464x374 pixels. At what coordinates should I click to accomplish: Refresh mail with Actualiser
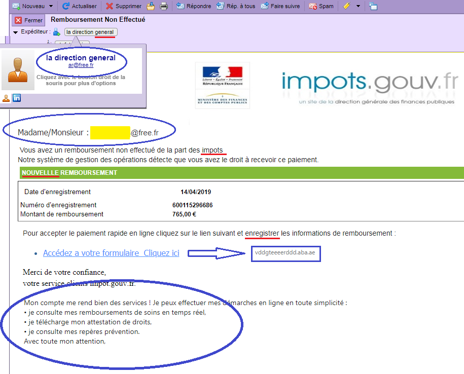(80, 6)
